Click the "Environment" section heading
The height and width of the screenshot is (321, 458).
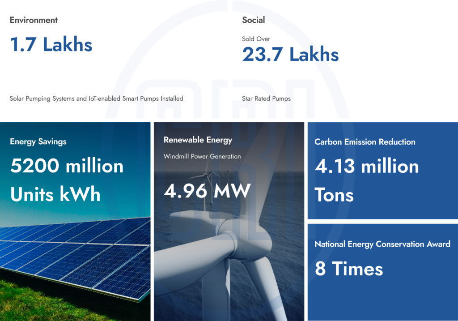[34, 20]
